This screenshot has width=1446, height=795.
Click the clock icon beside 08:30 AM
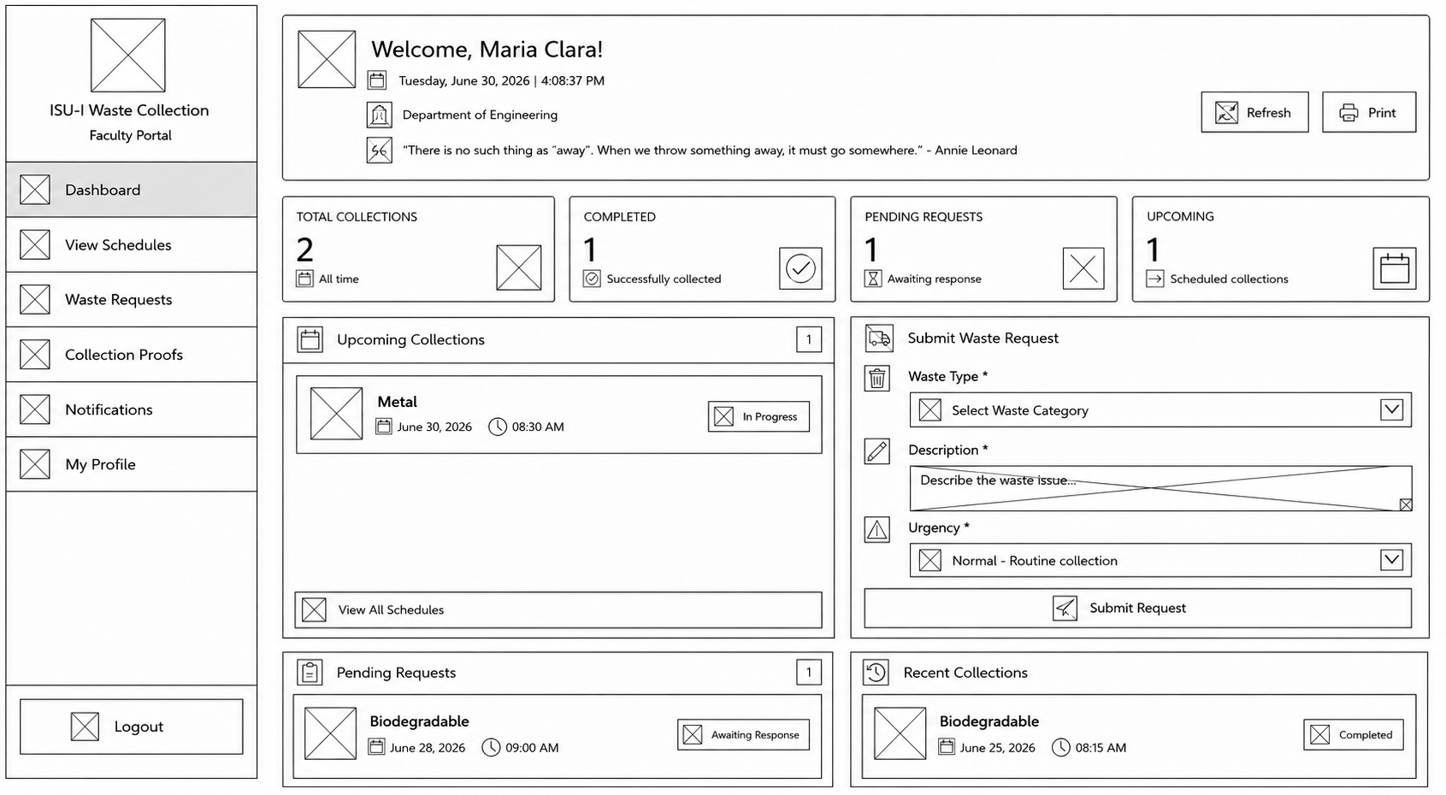coord(498,427)
